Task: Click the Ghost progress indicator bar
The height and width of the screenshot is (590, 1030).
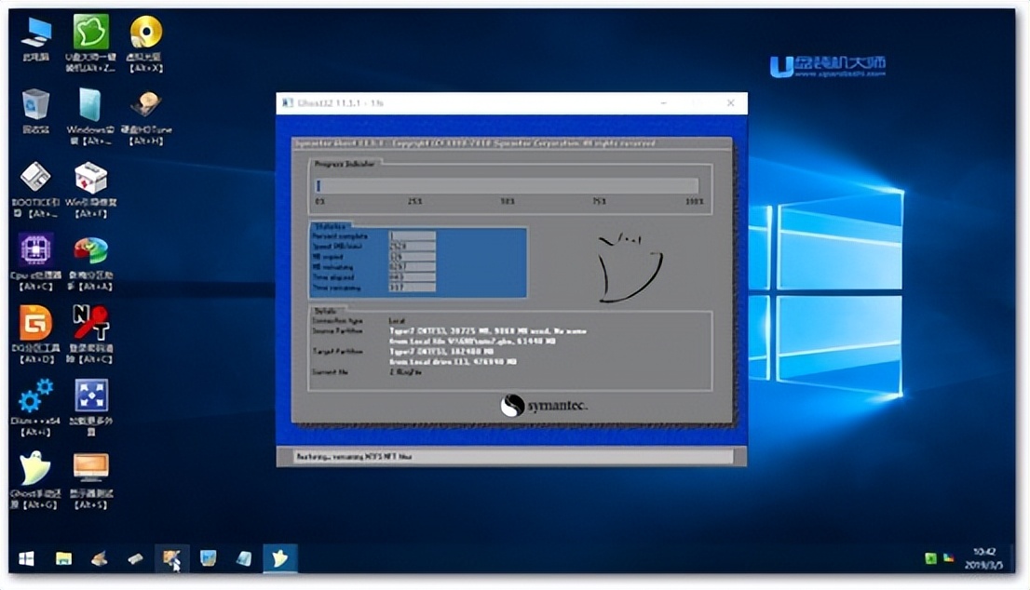Action: pos(507,186)
